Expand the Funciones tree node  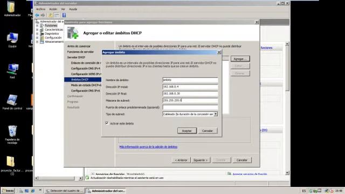37,25
